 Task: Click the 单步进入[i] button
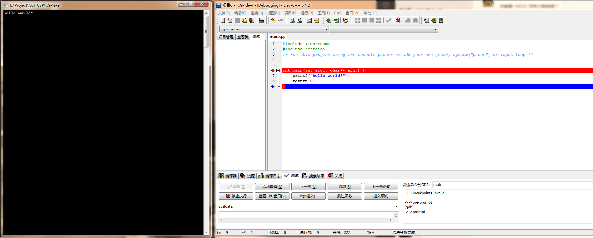[x=309, y=196]
